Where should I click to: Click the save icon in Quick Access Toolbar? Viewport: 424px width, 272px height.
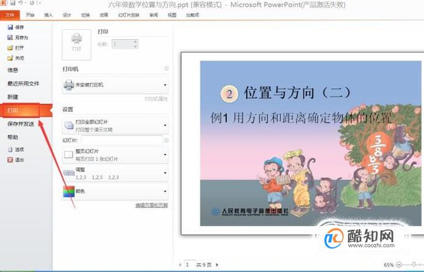pos(12,3)
